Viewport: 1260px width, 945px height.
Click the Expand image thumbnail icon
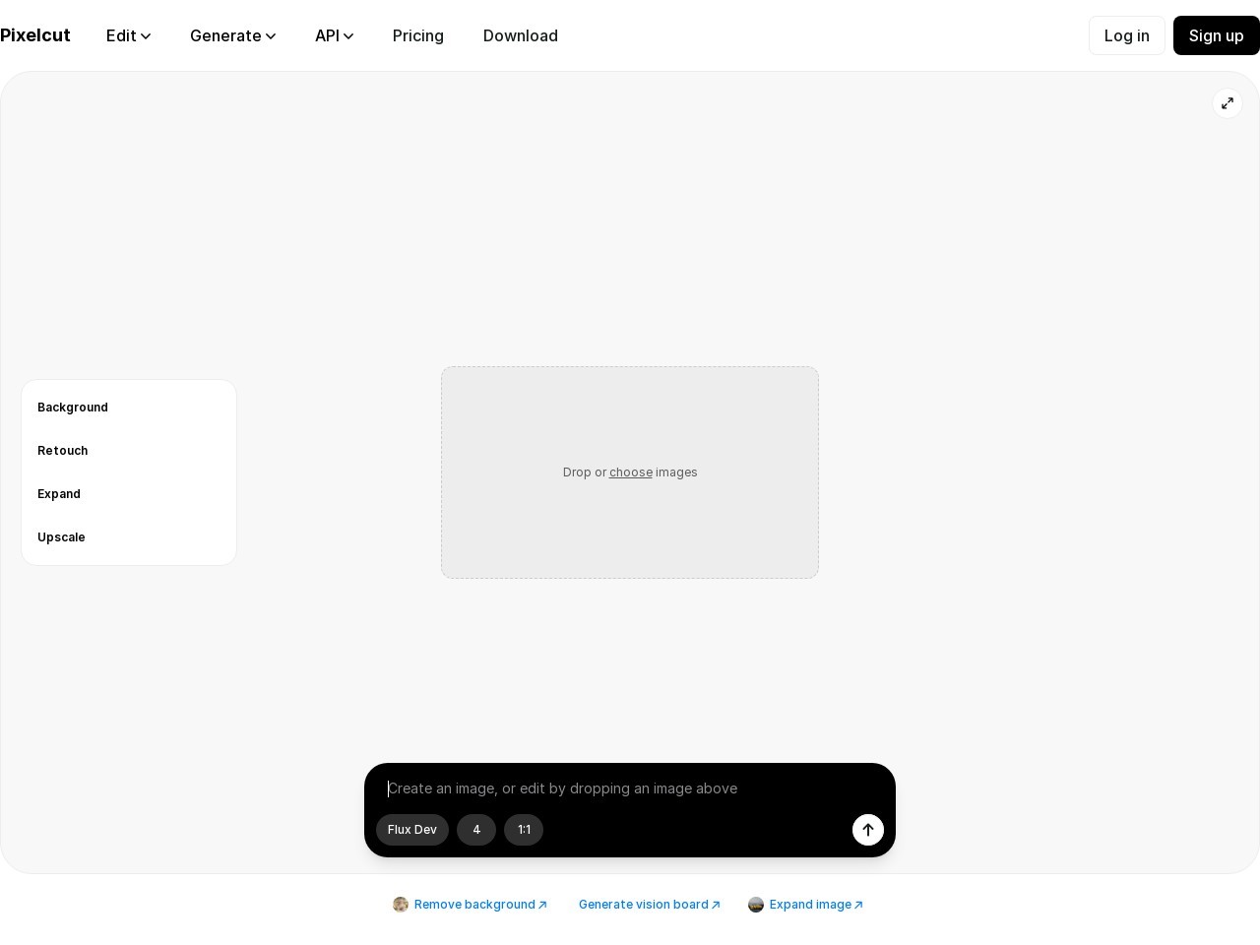[x=756, y=905]
